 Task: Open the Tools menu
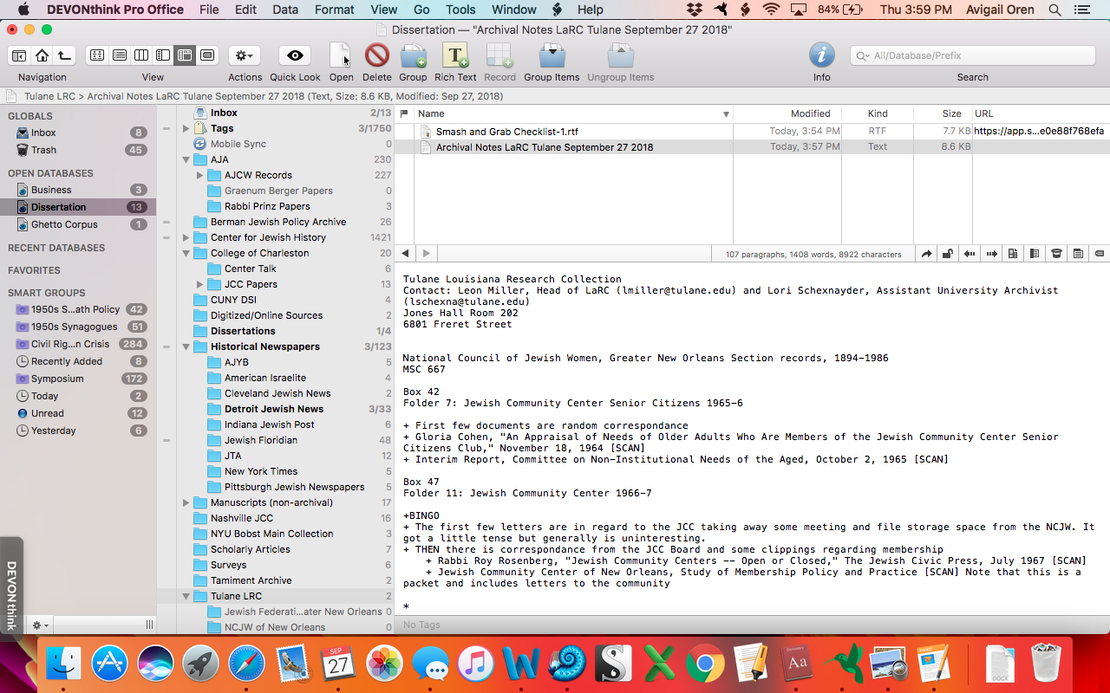tap(460, 10)
